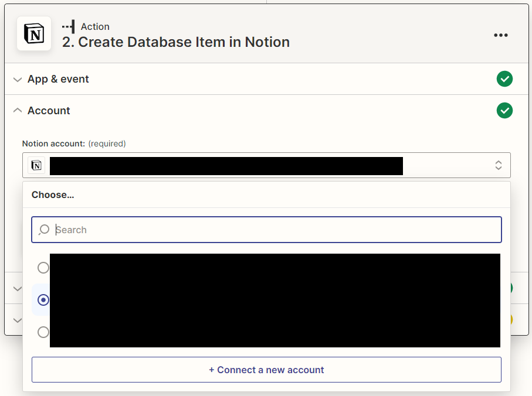
Task: Click the App & event green checkmark
Action: [504, 79]
